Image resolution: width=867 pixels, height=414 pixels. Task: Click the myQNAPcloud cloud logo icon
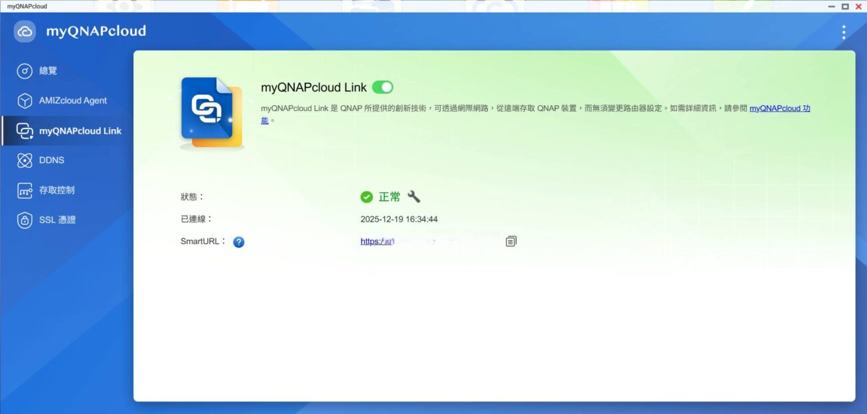point(25,31)
